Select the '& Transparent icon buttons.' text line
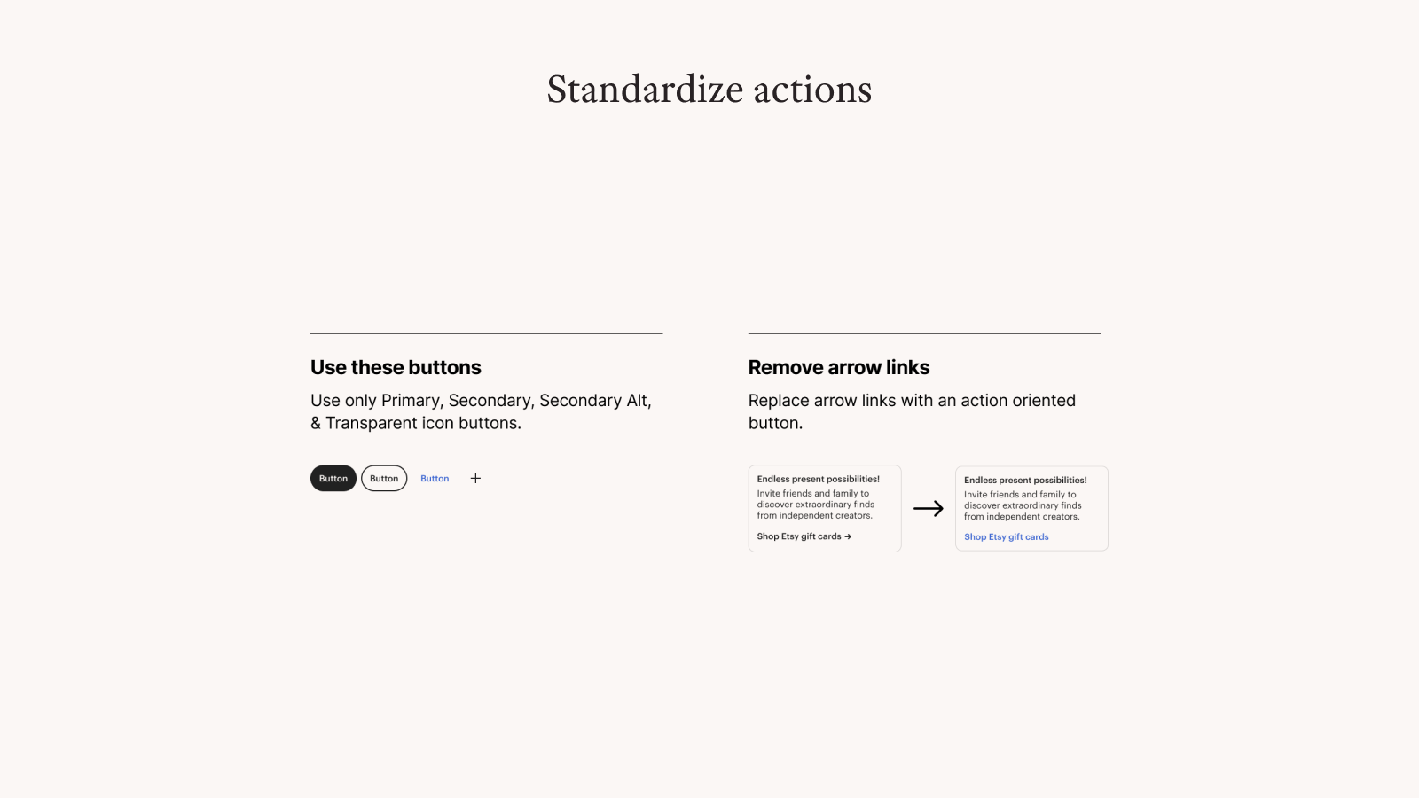 point(416,424)
